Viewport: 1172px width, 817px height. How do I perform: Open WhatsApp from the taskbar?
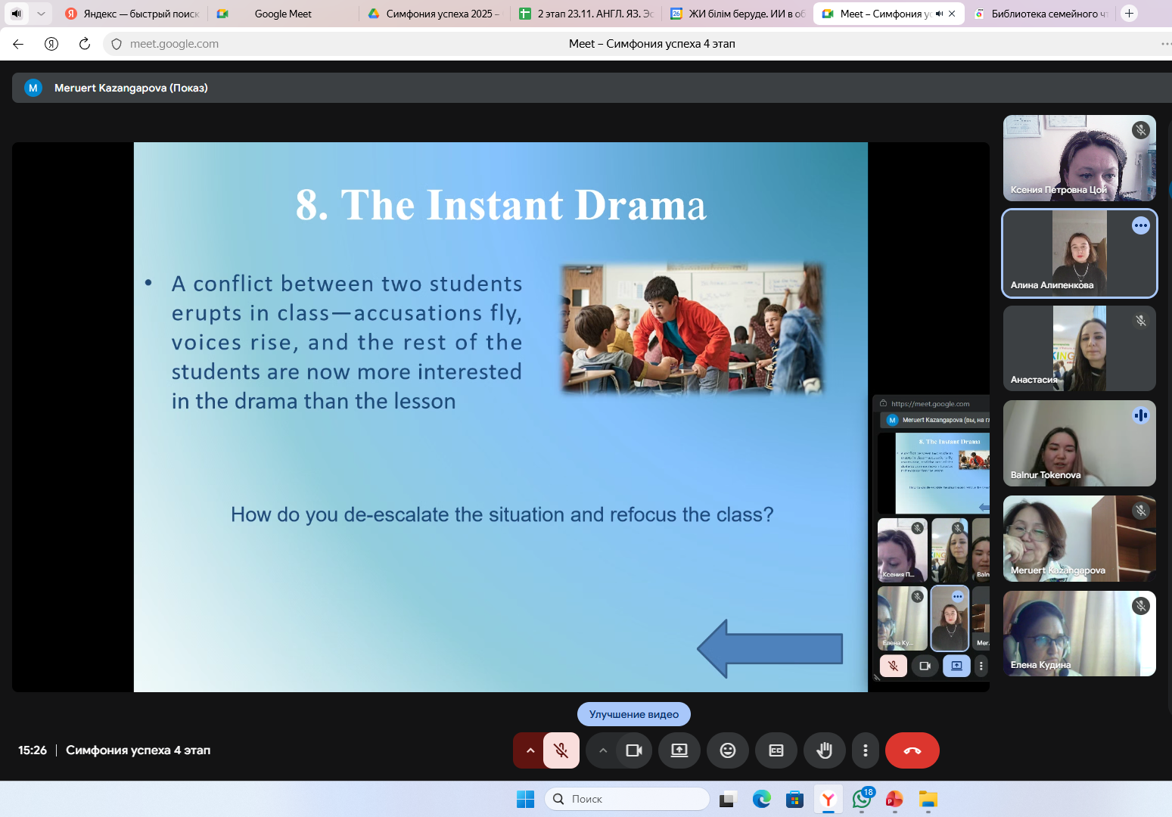click(x=861, y=799)
